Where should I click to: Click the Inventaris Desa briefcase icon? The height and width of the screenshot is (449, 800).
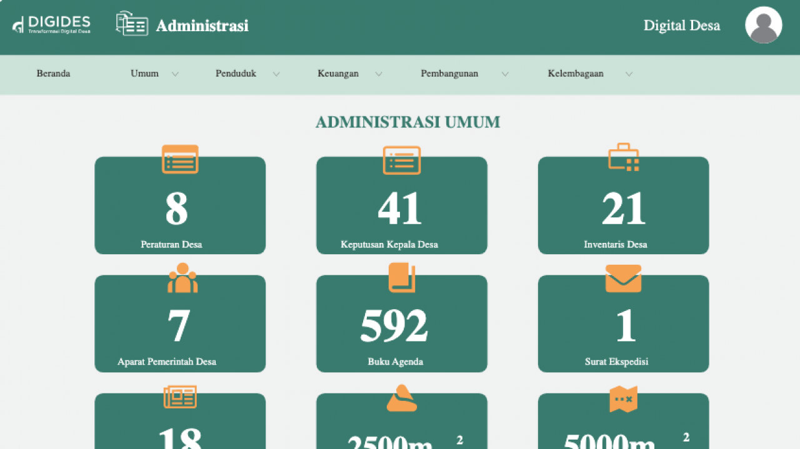click(x=624, y=157)
